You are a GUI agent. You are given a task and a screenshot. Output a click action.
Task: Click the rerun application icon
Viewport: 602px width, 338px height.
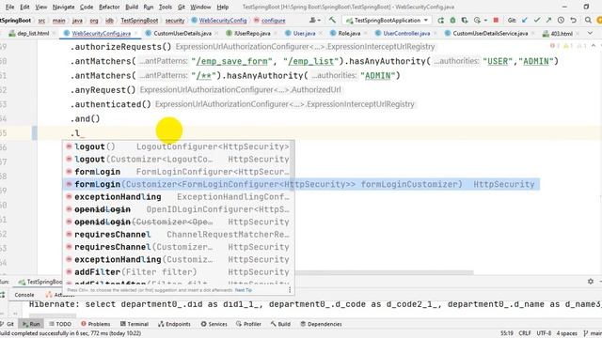pos(440,20)
